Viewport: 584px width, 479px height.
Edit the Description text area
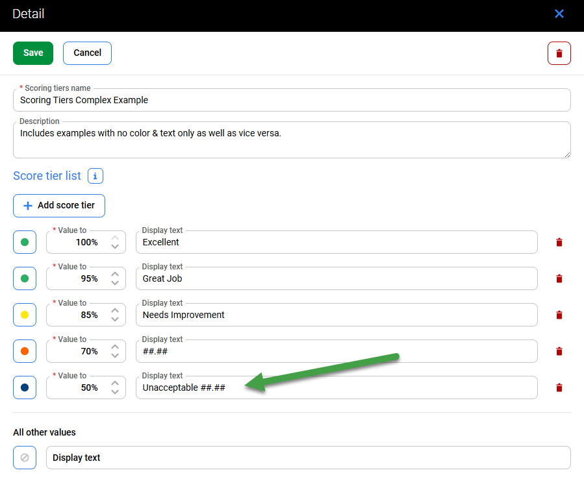pos(291,140)
